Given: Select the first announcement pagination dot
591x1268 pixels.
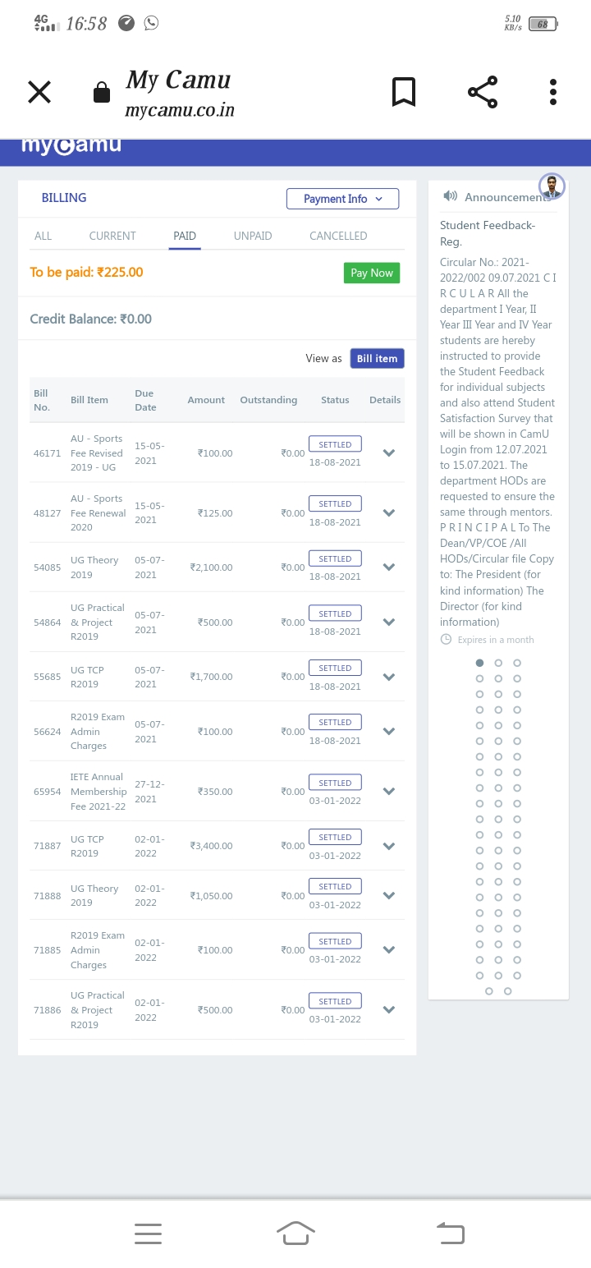Looking at the screenshot, I should click(480, 663).
